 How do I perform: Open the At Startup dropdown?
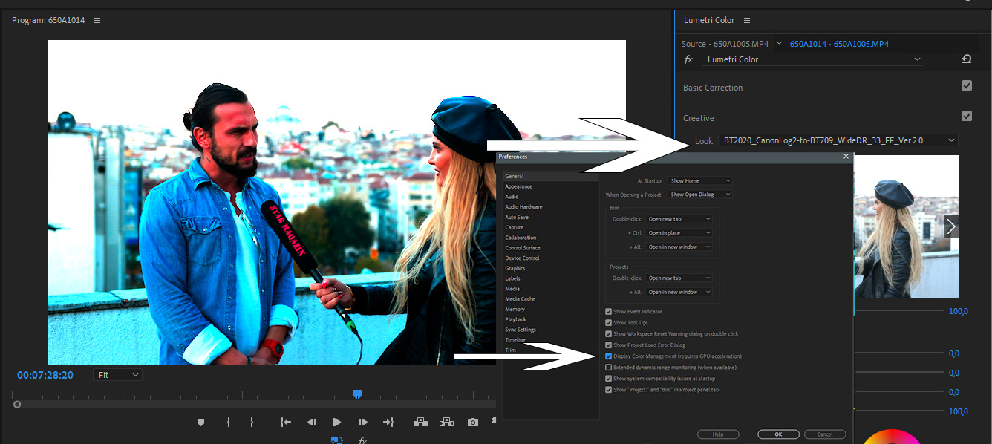(699, 180)
